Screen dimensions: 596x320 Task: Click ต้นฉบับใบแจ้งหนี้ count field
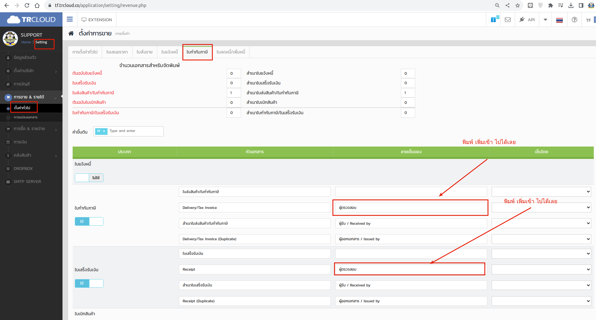click(234, 73)
